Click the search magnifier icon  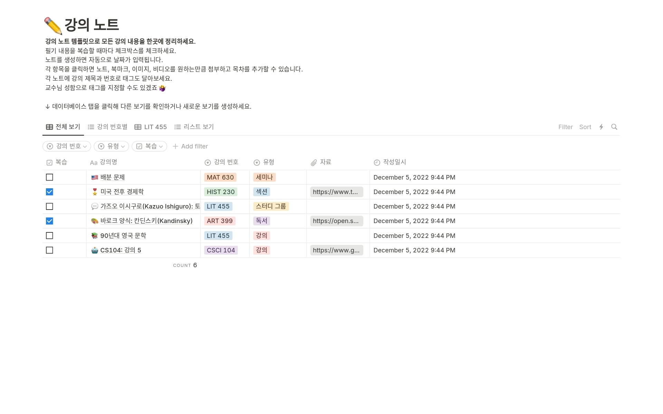pos(614,127)
